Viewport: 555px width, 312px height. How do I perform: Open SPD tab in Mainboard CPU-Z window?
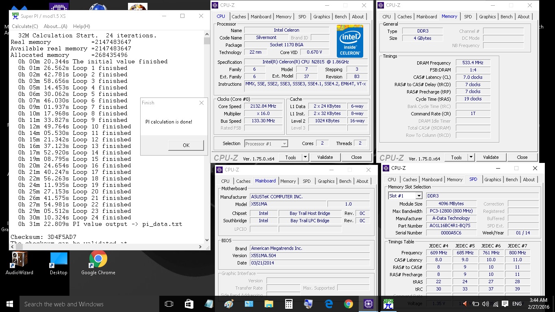[307, 181]
